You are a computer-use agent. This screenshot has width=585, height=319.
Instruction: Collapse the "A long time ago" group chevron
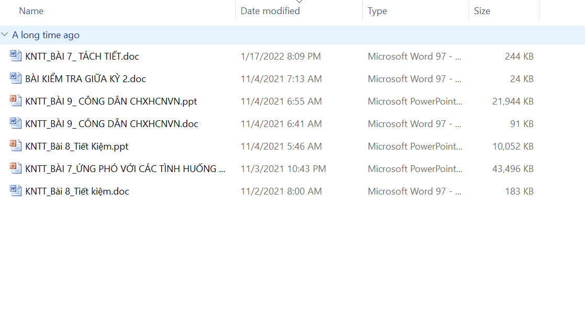pos(5,35)
